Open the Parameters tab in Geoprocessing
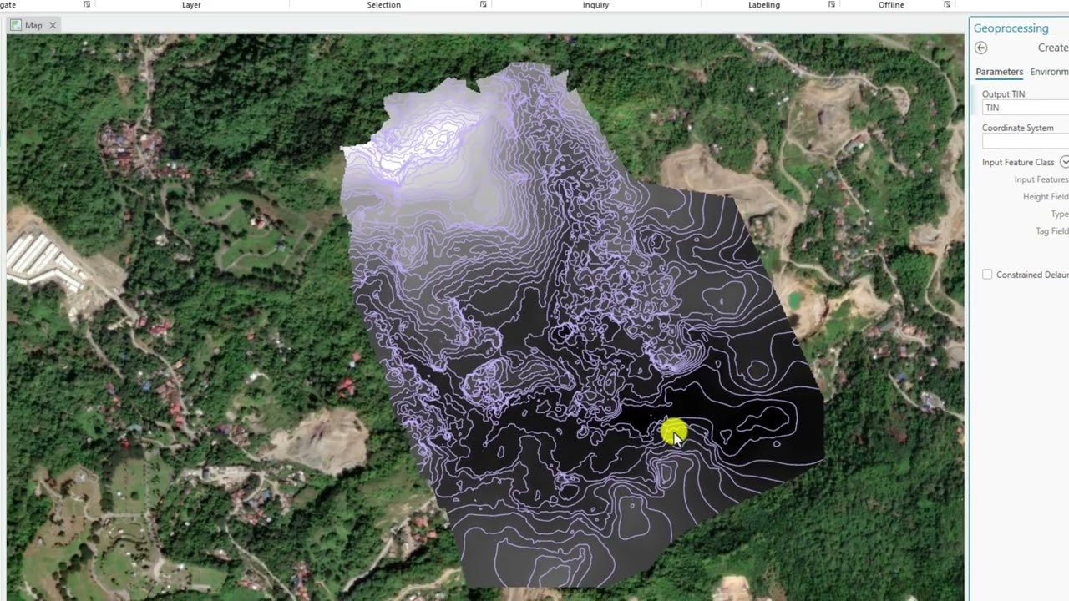Image resolution: width=1069 pixels, height=601 pixels. tap(999, 72)
